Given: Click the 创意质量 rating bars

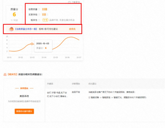Looking at the screenshot, I should 45,9.
